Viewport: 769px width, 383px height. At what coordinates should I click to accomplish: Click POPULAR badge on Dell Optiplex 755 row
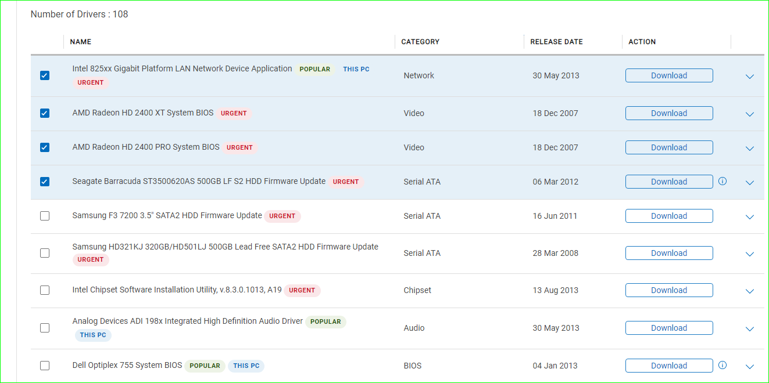click(205, 366)
